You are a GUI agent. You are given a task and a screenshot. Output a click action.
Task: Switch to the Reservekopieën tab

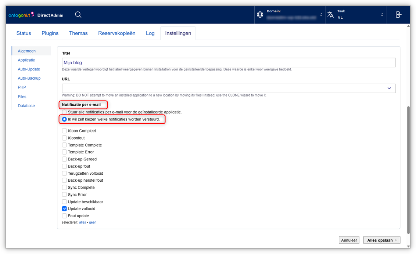tap(116, 33)
